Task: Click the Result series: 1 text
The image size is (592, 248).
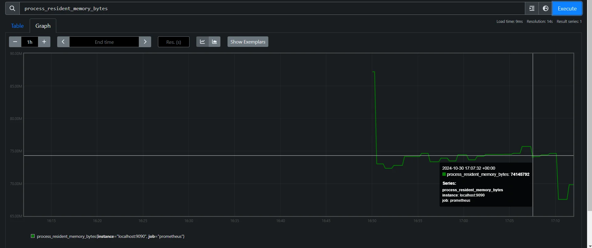Action: tap(569, 22)
